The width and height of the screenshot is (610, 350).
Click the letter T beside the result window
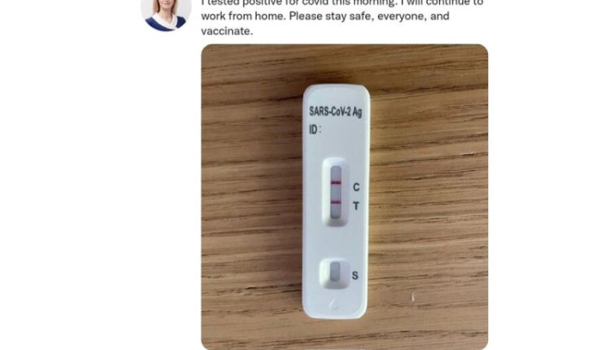[356, 206]
